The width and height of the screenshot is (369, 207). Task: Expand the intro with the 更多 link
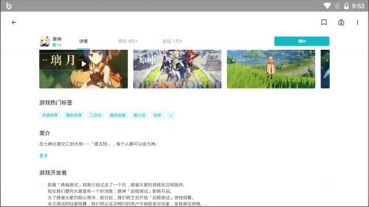(44, 155)
